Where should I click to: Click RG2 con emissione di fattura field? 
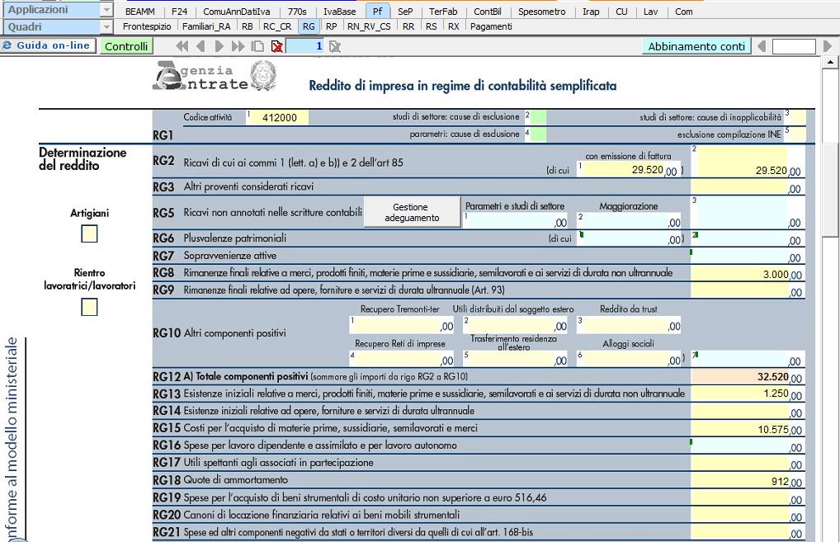tap(629, 169)
